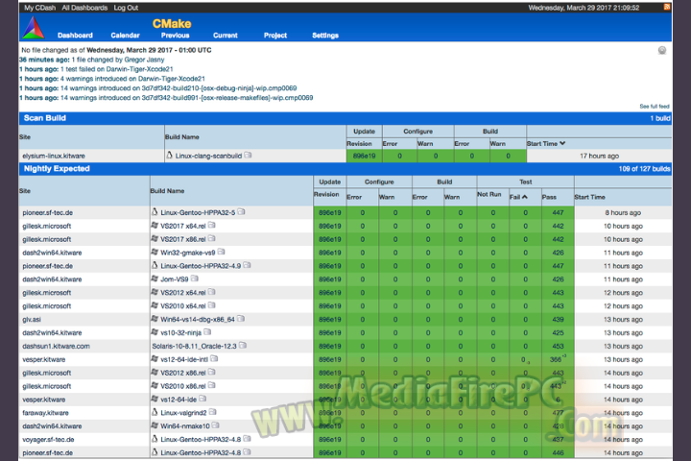Open notes icon beside VS2012 x86.rel

pos(211,373)
